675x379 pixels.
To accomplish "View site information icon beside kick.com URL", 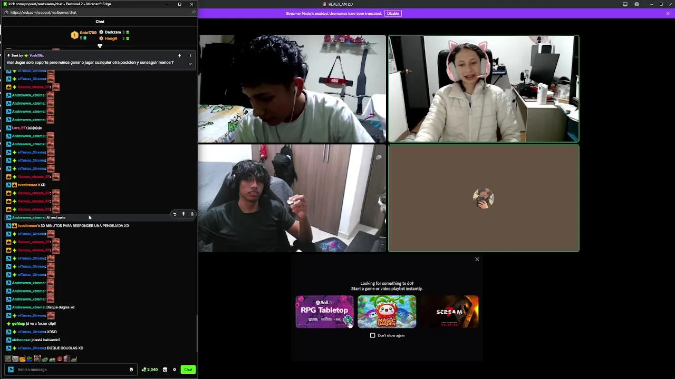I will tap(6, 12).
